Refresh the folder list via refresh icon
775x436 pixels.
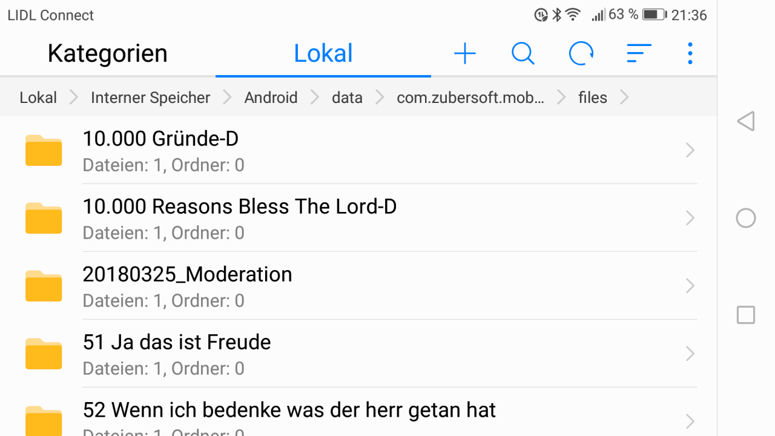[581, 54]
